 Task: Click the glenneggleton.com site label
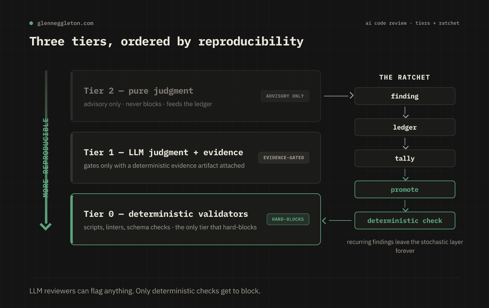pos(65,23)
